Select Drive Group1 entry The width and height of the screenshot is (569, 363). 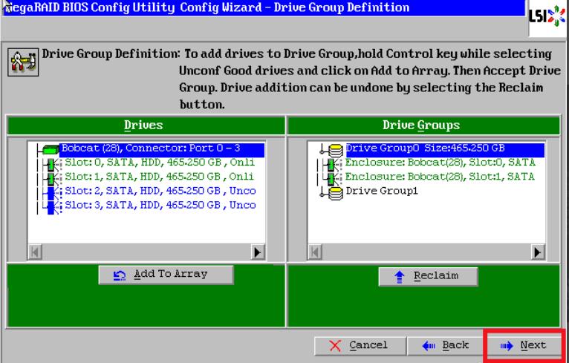[382, 191]
